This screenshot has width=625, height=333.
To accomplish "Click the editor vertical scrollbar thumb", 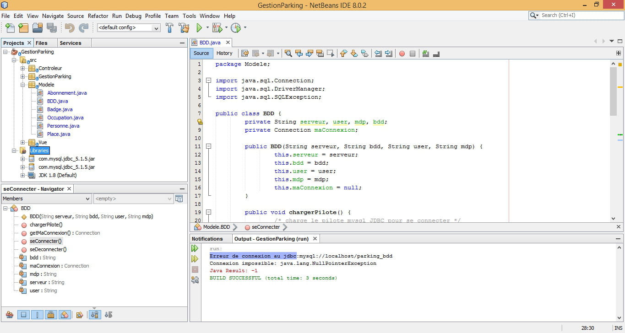I will pos(614,91).
